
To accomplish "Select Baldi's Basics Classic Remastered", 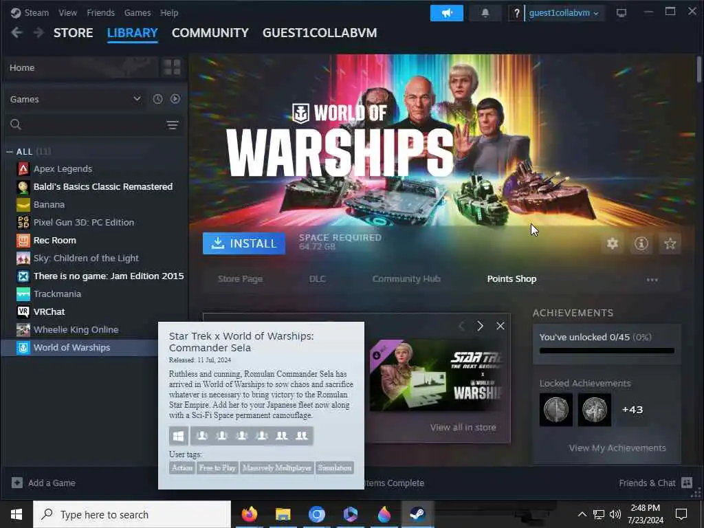I will 103,187.
